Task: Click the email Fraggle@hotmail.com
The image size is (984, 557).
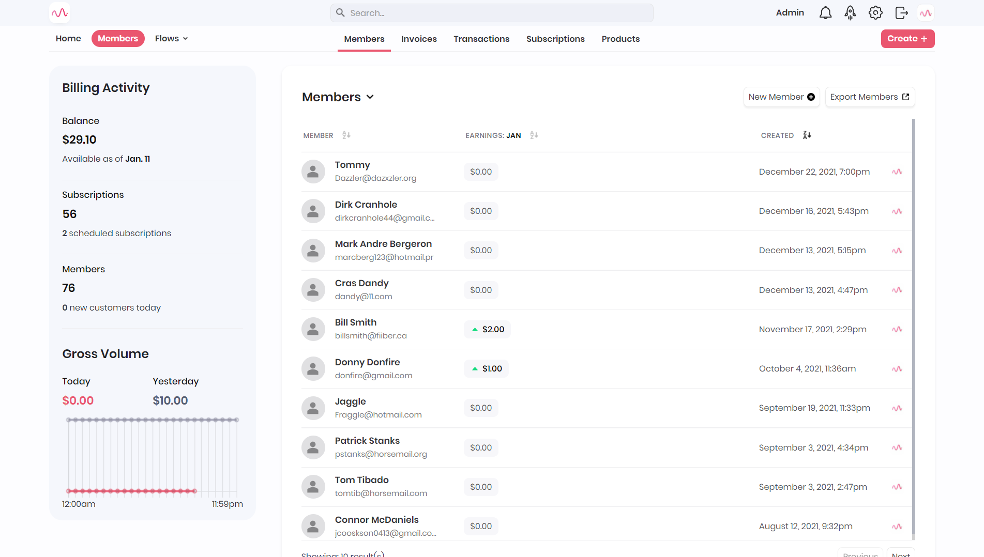Action: coord(378,415)
